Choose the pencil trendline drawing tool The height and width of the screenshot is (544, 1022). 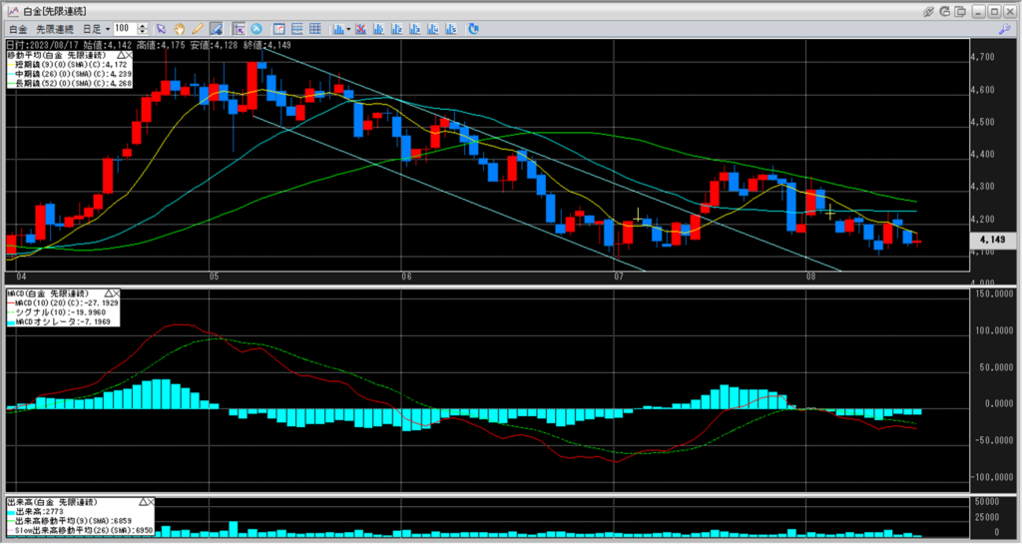point(197,29)
